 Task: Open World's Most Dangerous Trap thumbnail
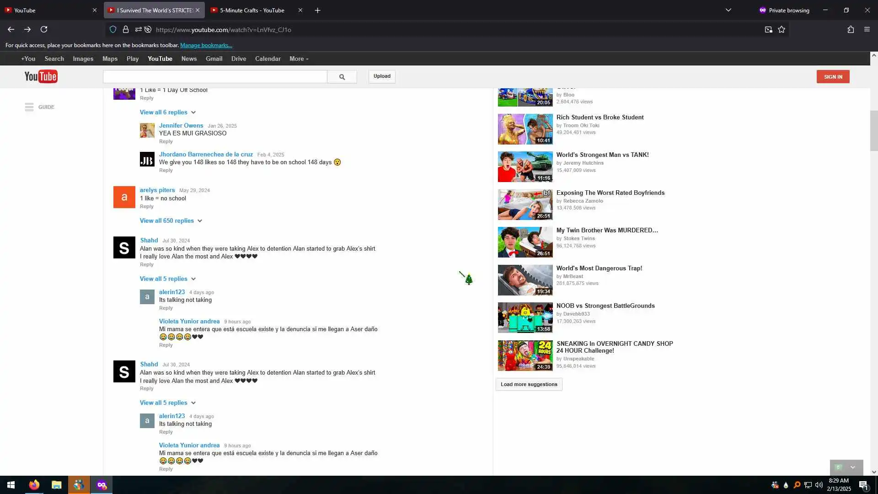click(525, 280)
